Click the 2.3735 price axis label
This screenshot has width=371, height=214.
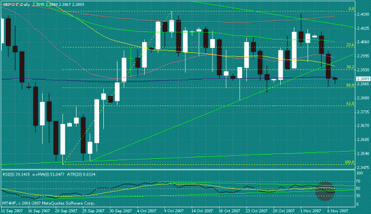click(x=363, y=111)
